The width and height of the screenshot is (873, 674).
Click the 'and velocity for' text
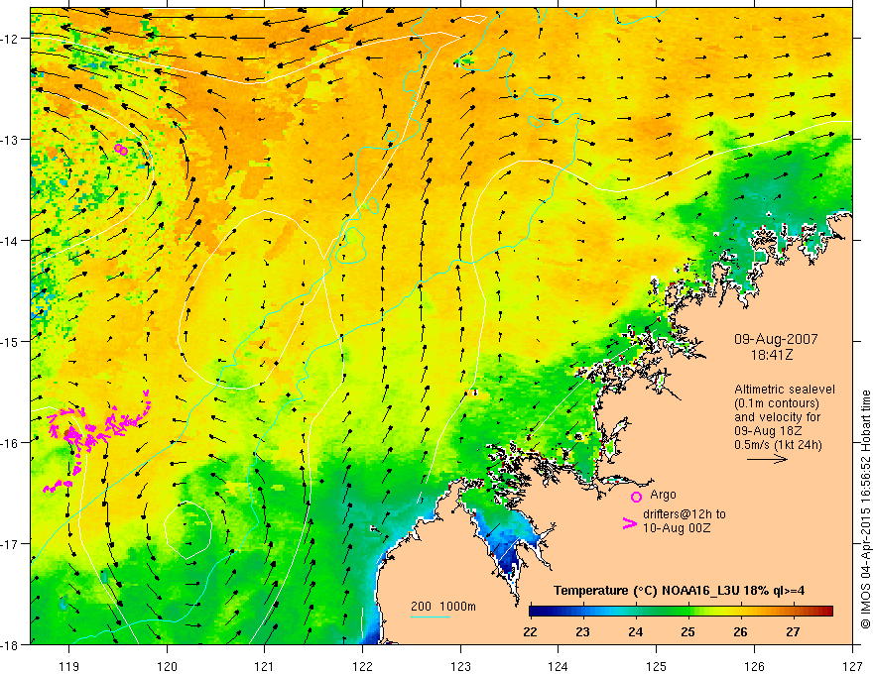click(777, 417)
